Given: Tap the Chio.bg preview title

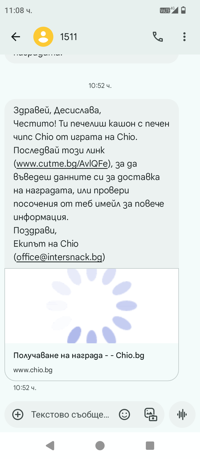Looking at the screenshot, I should [x=79, y=356].
